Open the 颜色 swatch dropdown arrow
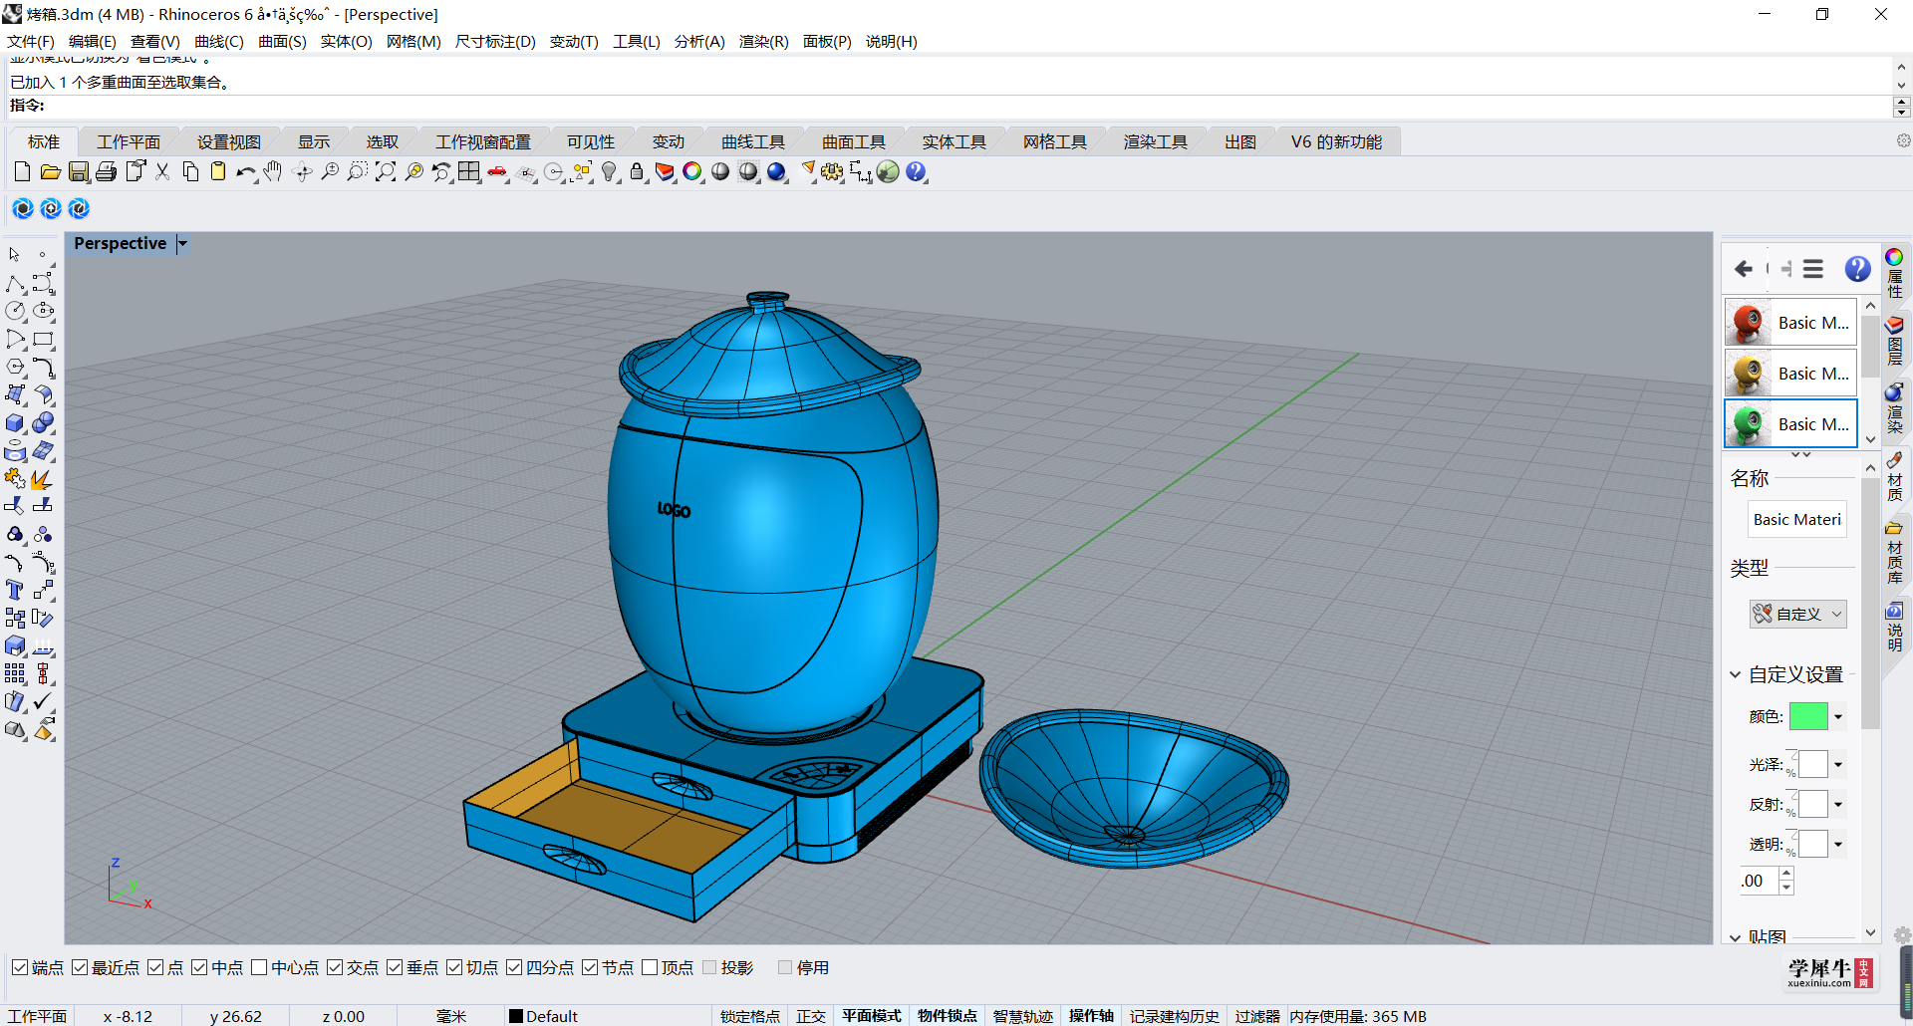Viewport: 1913px width, 1026px height. (1838, 716)
